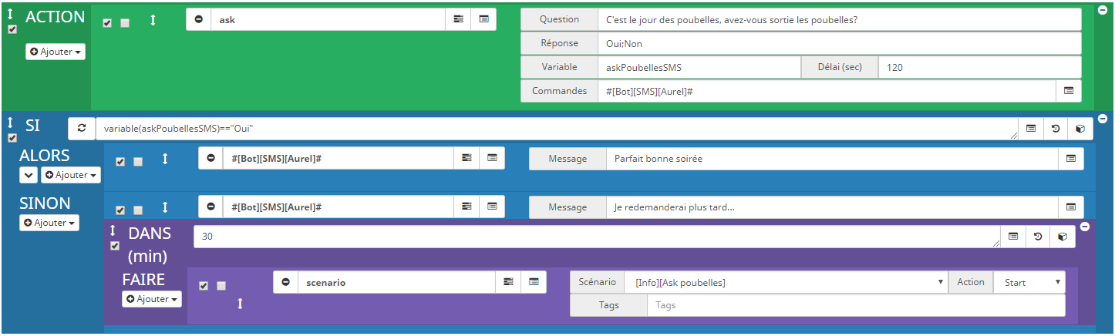
Task: Click the refresh icon beside the SI condition
Action: [x=81, y=129]
